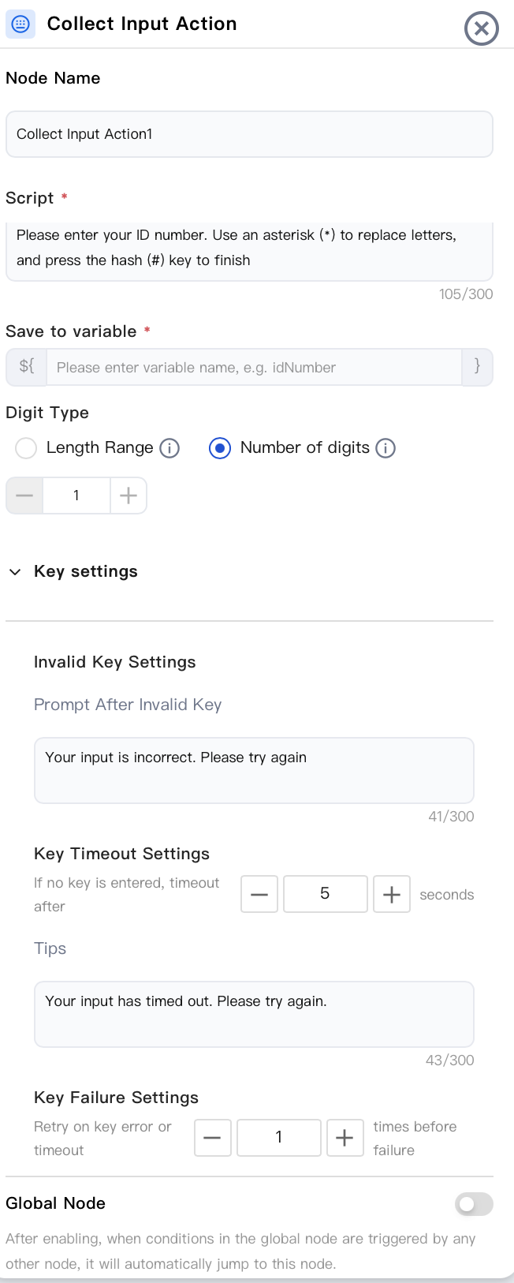The height and width of the screenshot is (1283, 514).
Task: Enable the Global Node switch
Action: click(x=474, y=1203)
